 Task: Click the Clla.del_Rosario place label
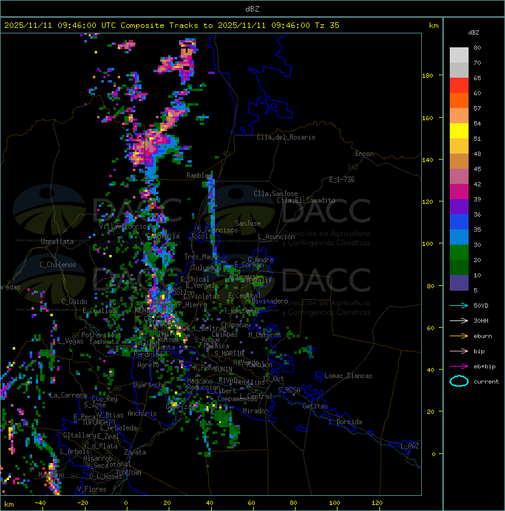tap(286, 137)
